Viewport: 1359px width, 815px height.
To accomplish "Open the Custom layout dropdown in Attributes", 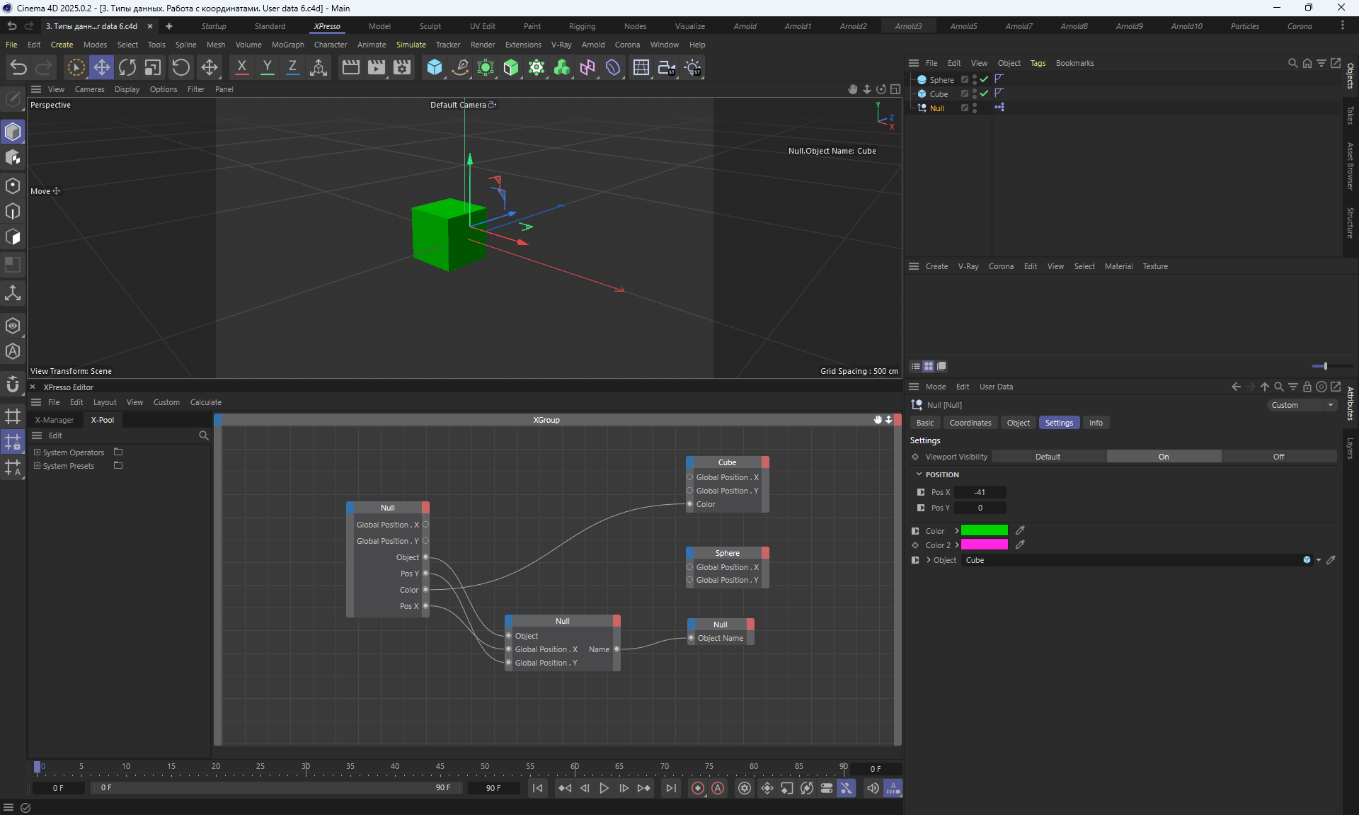I will pos(1301,405).
